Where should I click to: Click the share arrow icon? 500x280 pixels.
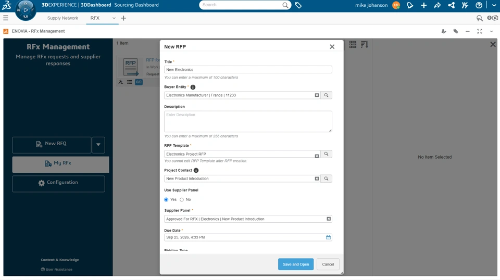[438, 5]
